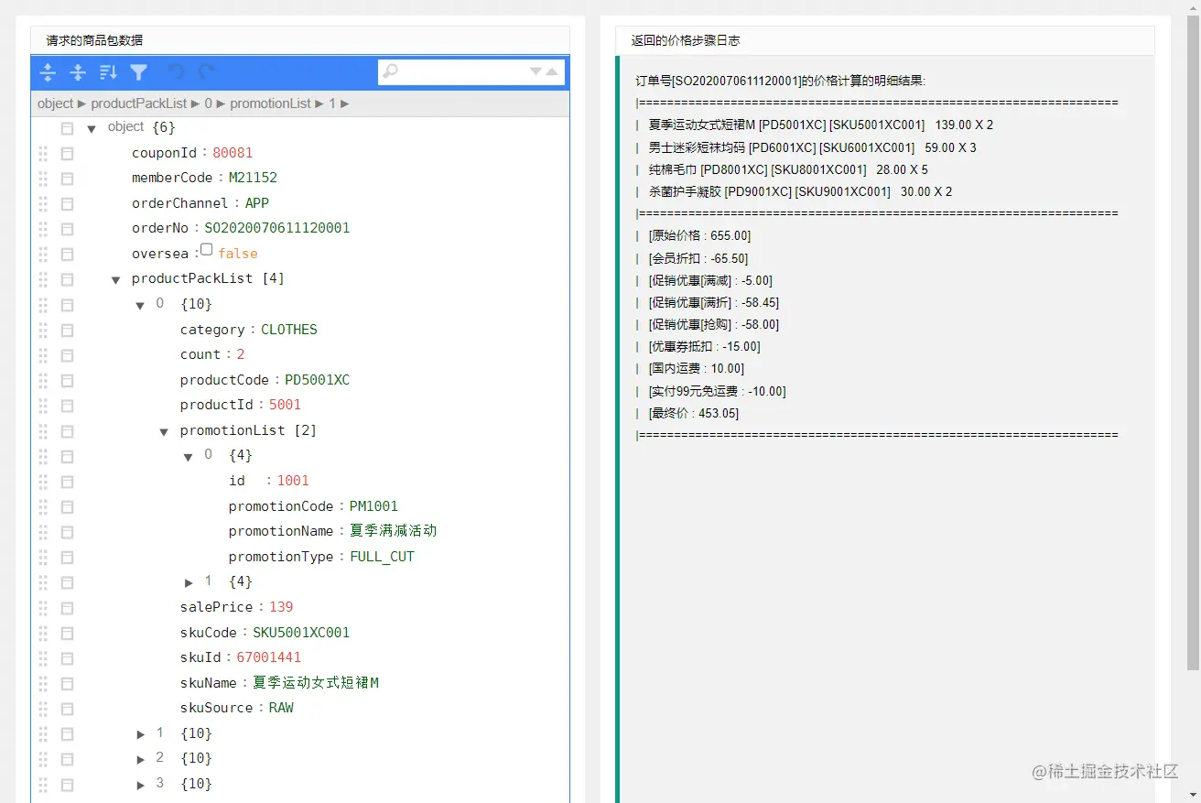The width and height of the screenshot is (1201, 803).
Task: Collapse all fields in the JSON editor
Action: point(79,71)
